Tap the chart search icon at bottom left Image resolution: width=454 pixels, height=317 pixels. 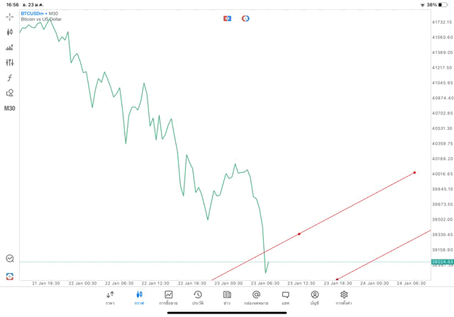(10, 259)
